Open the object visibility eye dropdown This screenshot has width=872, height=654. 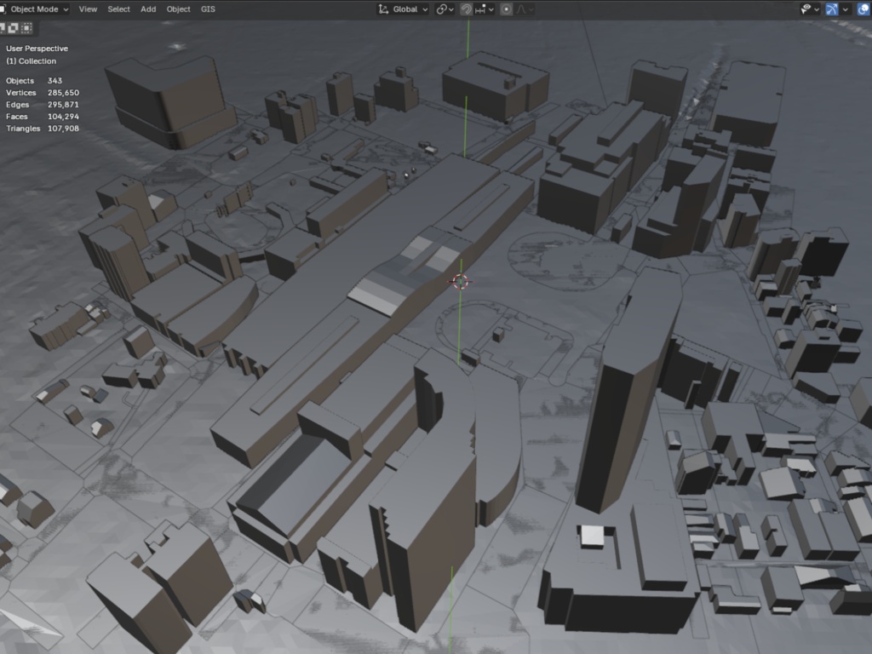809,9
